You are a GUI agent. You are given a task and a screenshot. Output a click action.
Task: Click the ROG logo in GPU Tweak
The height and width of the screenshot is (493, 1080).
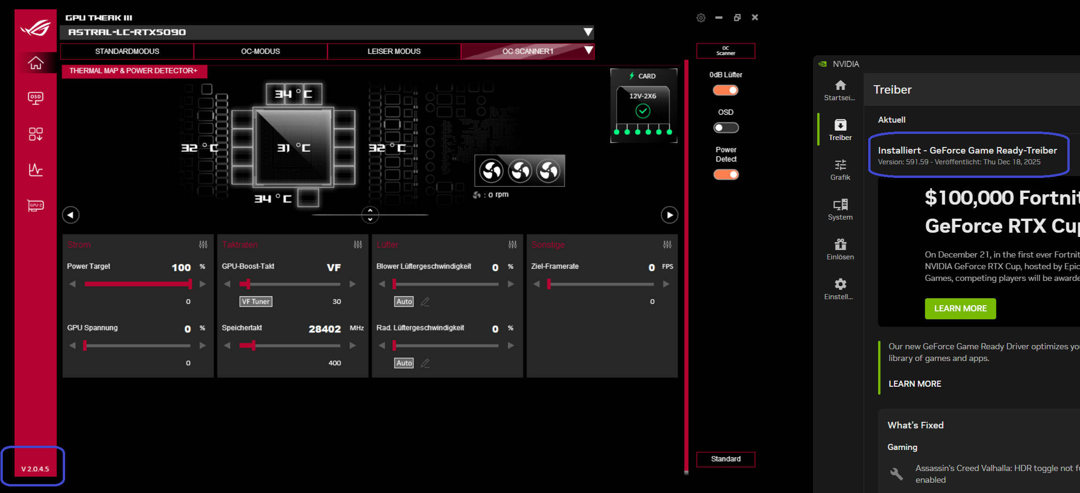[x=36, y=28]
